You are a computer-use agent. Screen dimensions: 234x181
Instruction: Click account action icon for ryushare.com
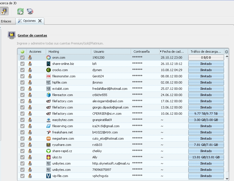coord(30,145)
